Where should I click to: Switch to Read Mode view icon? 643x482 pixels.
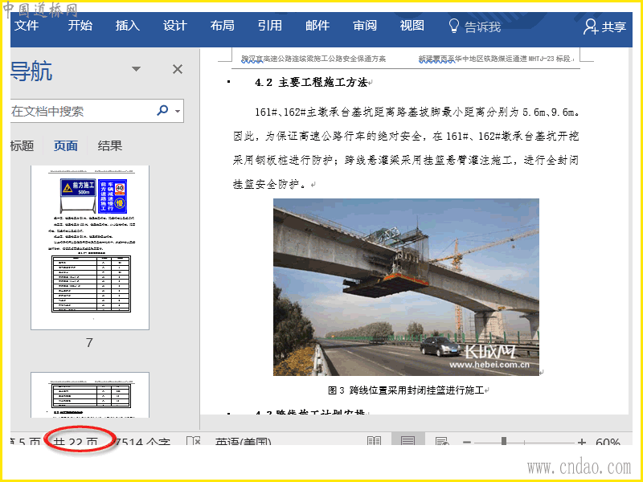(x=374, y=441)
